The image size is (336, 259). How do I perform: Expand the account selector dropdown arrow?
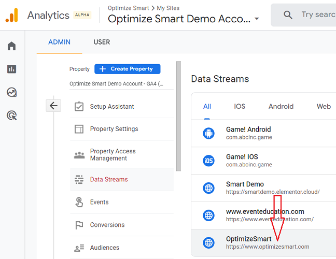coord(257,19)
